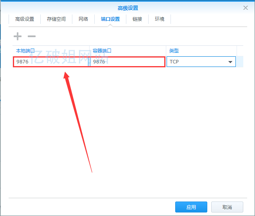255x216 pixels.
Task: Remove selected port mapping with minus icon
Action: (x=32, y=36)
